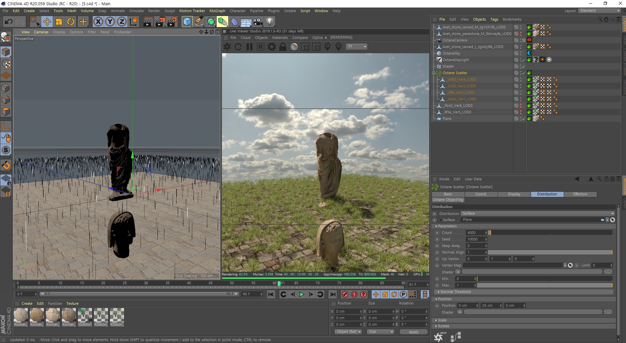Add a Cube primitive object
The height and width of the screenshot is (343, 626).
187,22
